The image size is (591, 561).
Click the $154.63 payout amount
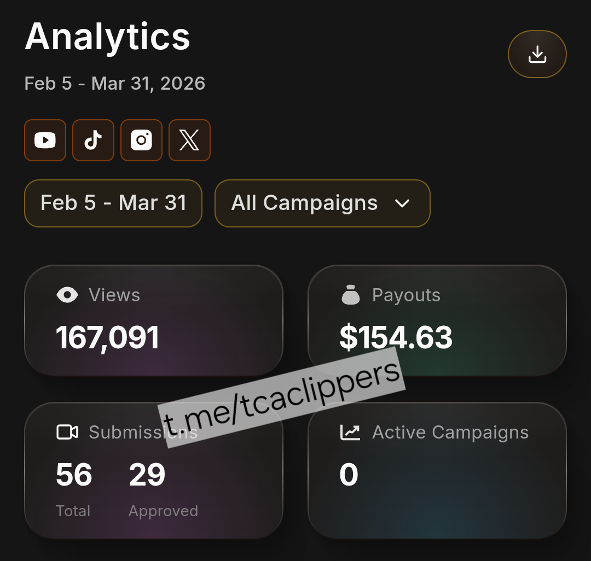click(x=396, y=337)
